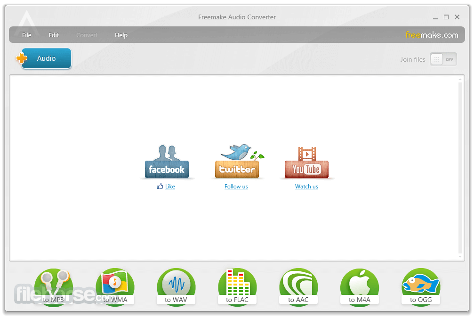Image resolution: width=474 pixels, height=318 pixels.
Task: Choose the to M4A output format
Action: pos(360,287)
